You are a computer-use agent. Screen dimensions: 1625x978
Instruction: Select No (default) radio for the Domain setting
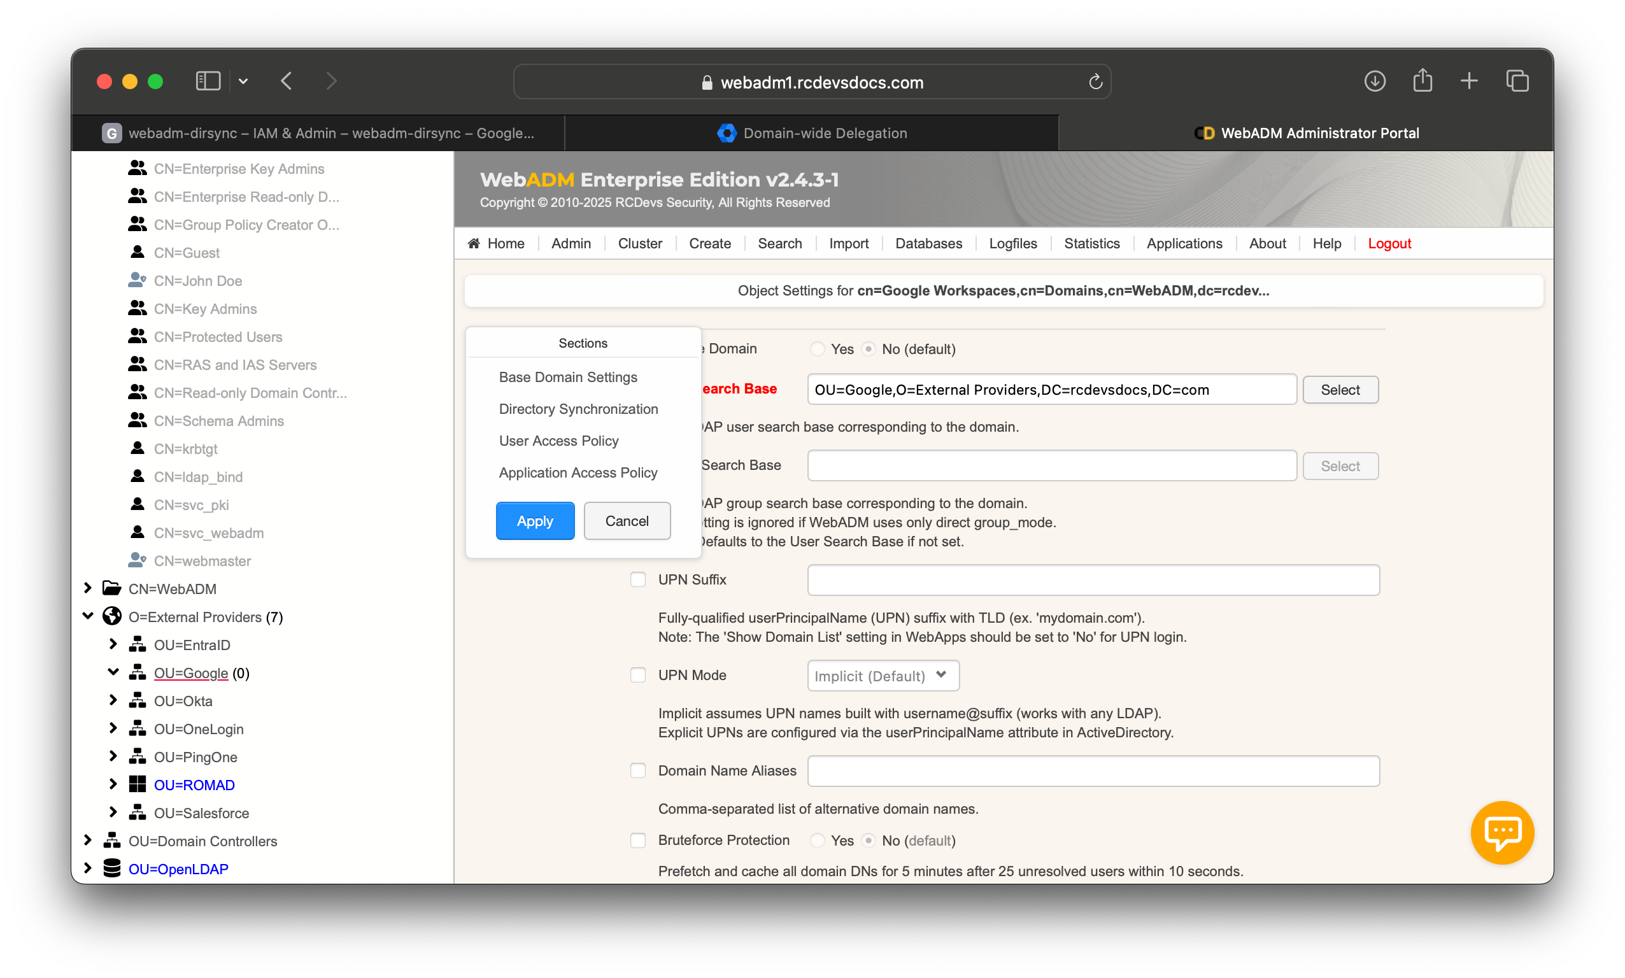(869, 349)
